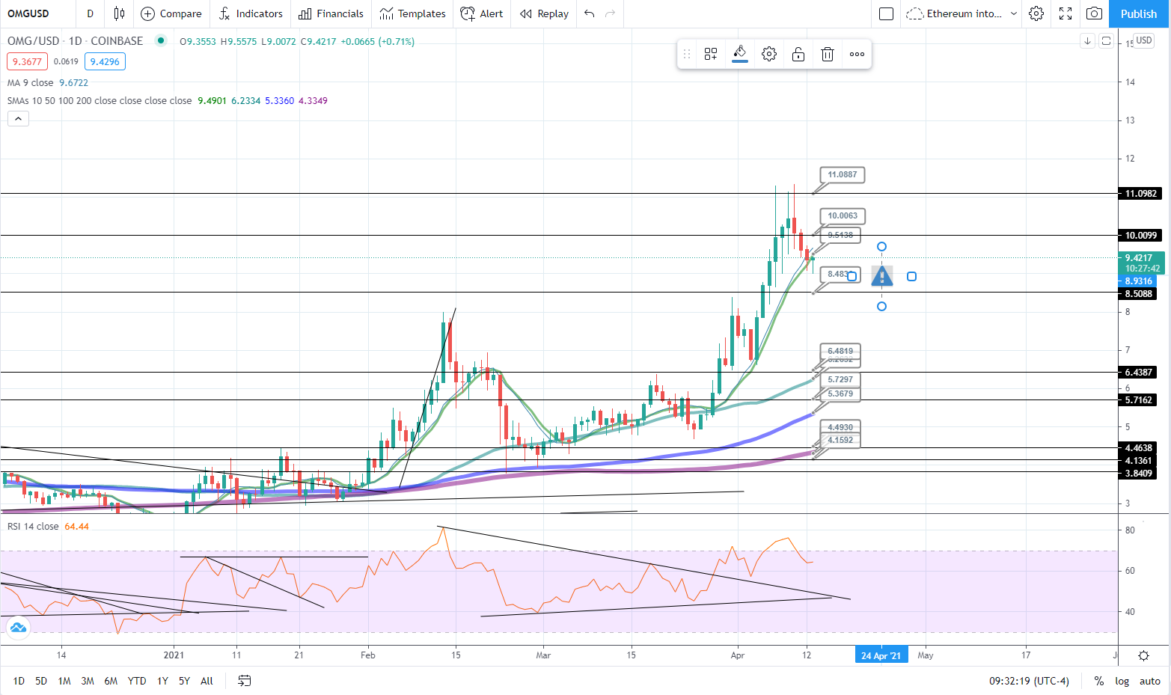Click the Alert clock icon

468,13
